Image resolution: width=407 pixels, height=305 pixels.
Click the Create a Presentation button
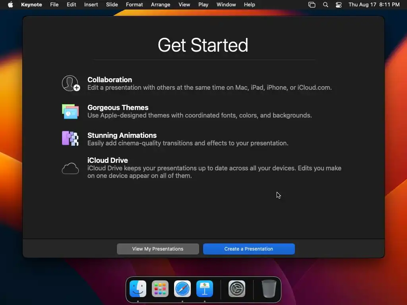coord(249,249)
